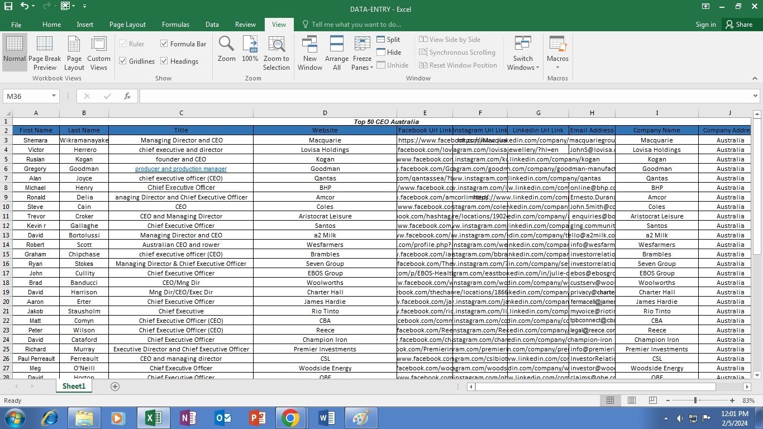Click the vertical scrollbar thumb
Screen dimensions: 763x429
[757, 187]
